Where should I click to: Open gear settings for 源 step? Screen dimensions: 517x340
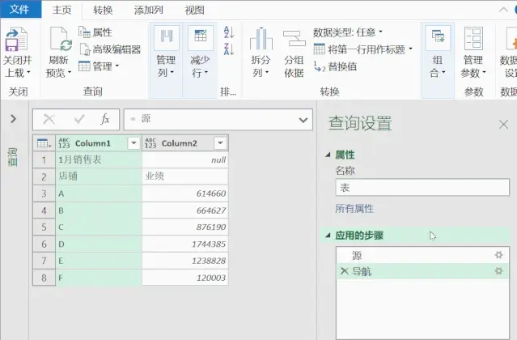498,255
